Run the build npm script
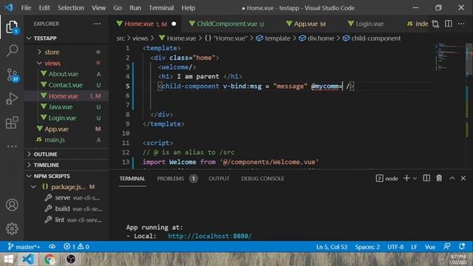 [x=66, y=208]
